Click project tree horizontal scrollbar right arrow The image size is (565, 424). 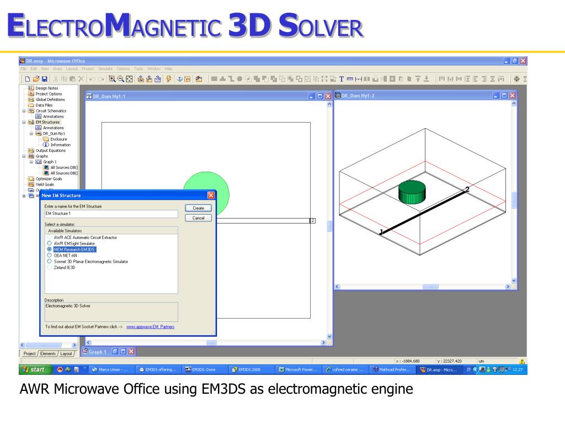(x=74, y=345)
